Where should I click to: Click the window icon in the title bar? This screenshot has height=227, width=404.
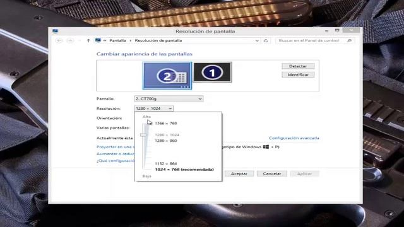tap(55, 31)
